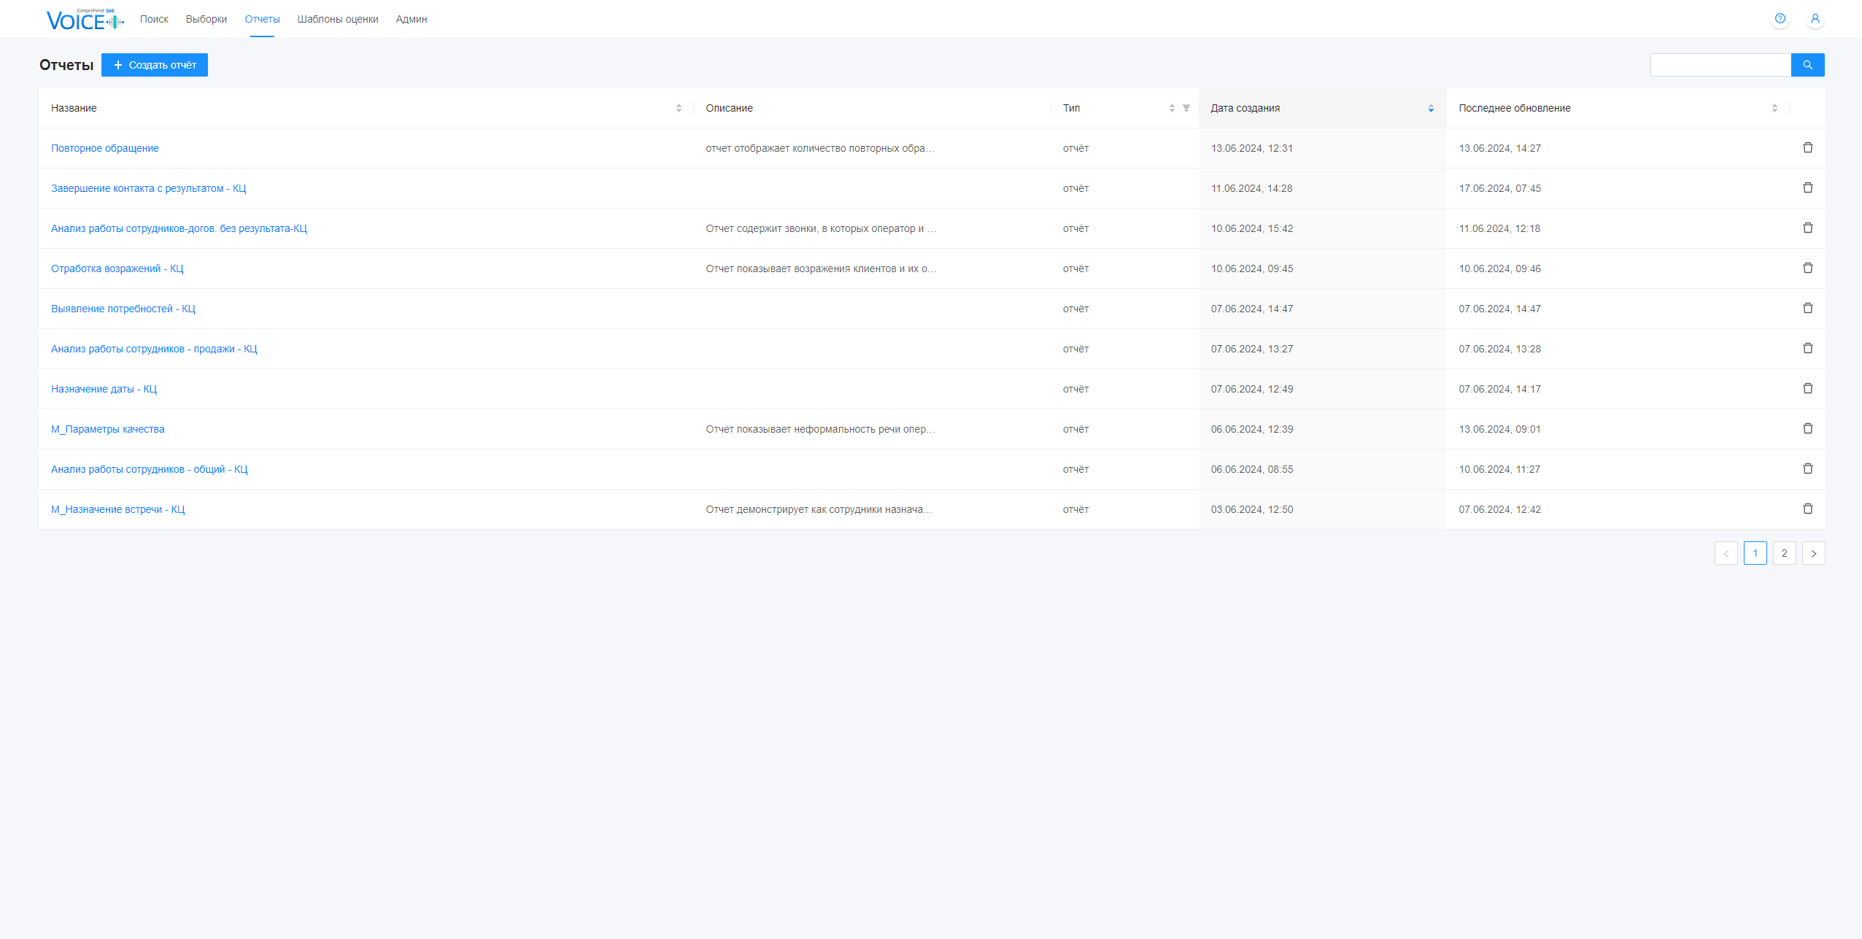The height and width of the screenshot is (939, 1862).
Task: Sort by Название column
Action: (679, 108)
